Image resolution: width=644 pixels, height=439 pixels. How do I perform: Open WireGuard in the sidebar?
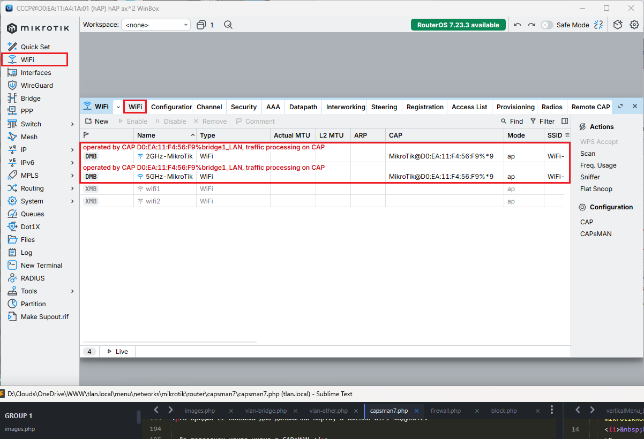click(37, 85)
